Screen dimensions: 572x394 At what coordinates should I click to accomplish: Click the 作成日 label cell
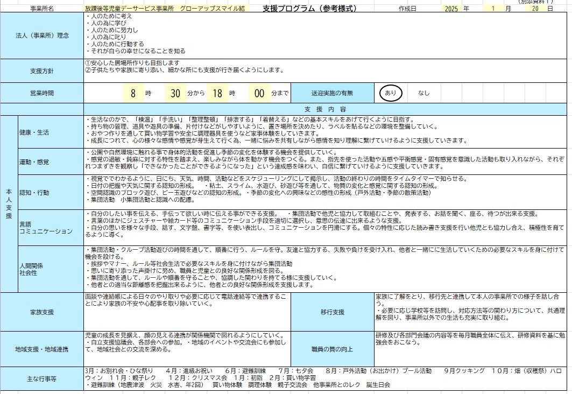tap(407, 9)
